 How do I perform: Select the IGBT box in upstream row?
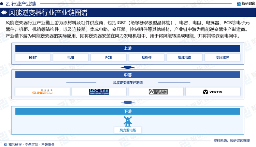pyautogui.click(x=33, y=57)
